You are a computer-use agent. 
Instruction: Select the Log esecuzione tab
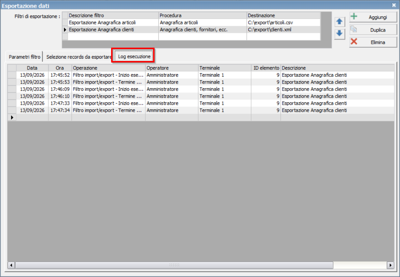pyautogui.click(x=134, y=56)
